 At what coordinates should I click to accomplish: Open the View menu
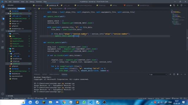(x=23, y=2)
